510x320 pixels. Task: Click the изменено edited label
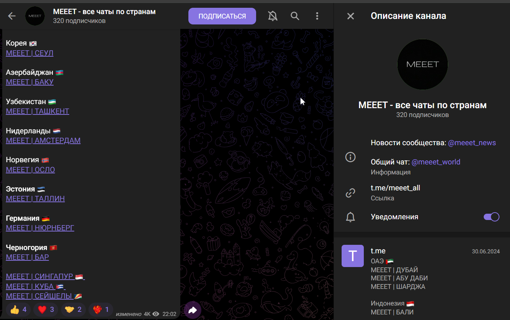tap(128, 314)
